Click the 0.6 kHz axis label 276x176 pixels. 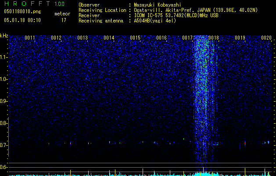[4, 167]
